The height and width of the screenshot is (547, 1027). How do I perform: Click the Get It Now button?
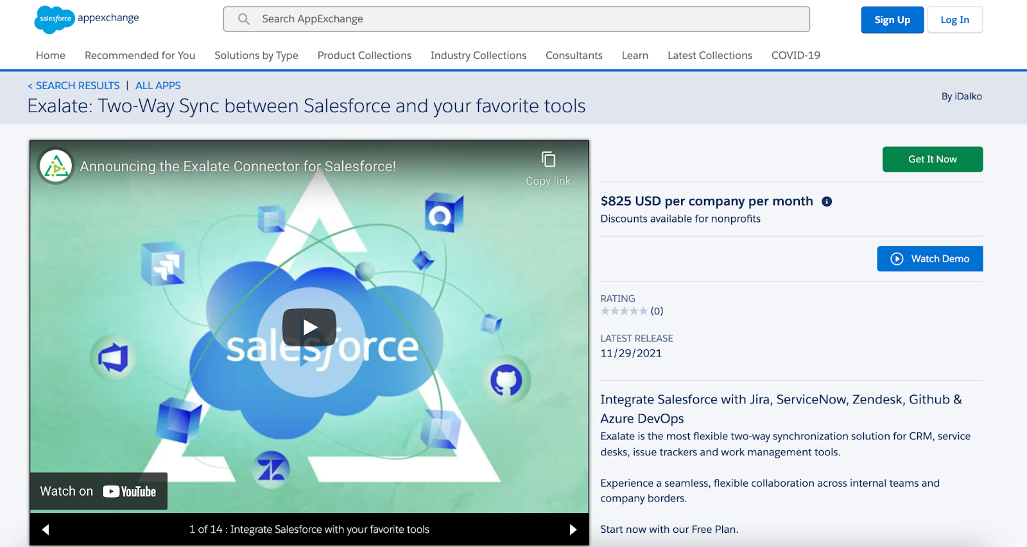933,160
